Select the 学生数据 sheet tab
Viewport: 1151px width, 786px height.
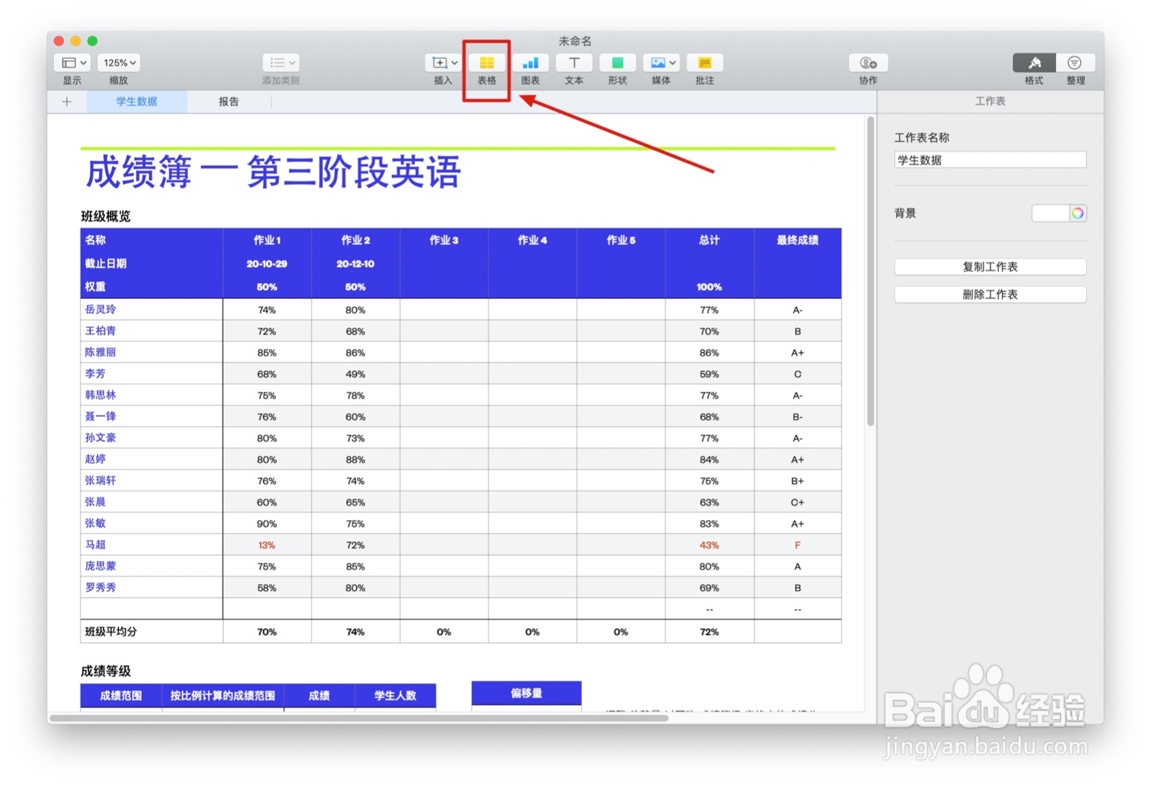pos(137,101)
